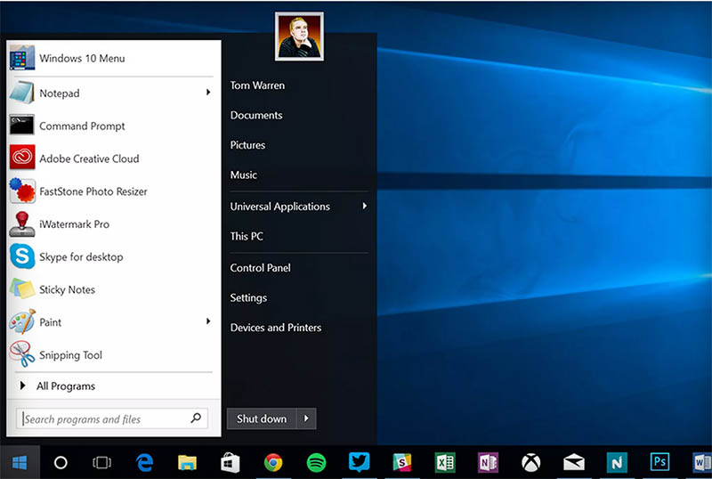Click the Sticky Notes text label
Image resolution: width=712 pixels, height=479 pixels.
[68, 290]
